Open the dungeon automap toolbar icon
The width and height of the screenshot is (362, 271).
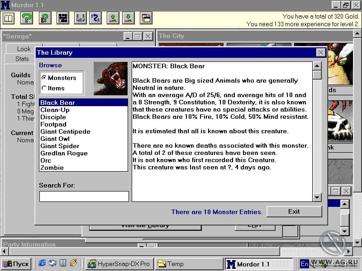click(63, 18)
